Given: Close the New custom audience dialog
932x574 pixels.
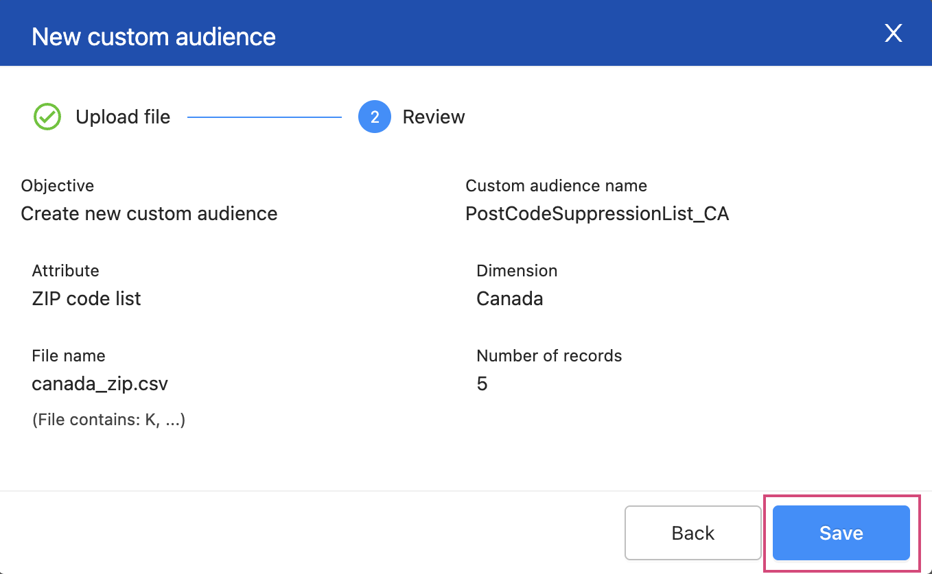Looking at the screenshot, I should (x=893, y=34).
